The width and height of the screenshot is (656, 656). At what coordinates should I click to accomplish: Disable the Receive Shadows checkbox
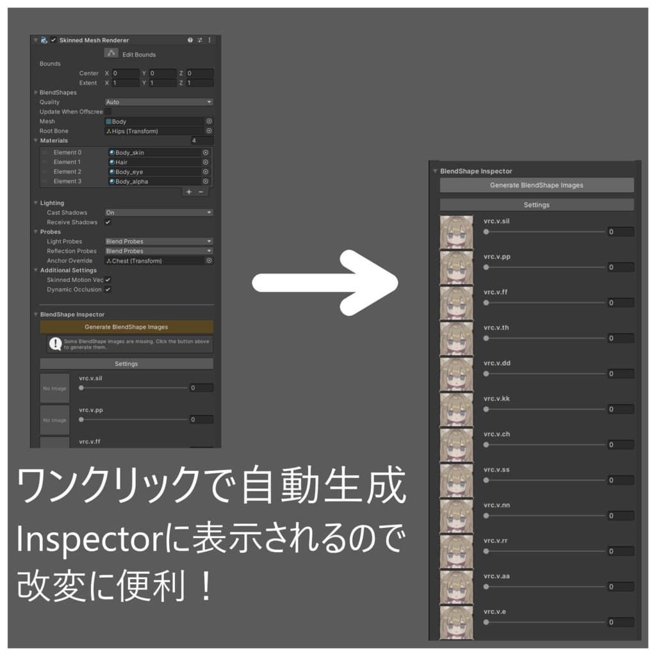click(106, 222)
